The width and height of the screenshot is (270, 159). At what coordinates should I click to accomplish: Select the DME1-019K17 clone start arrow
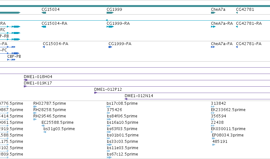pyautogui.click(x=25, y=86)
